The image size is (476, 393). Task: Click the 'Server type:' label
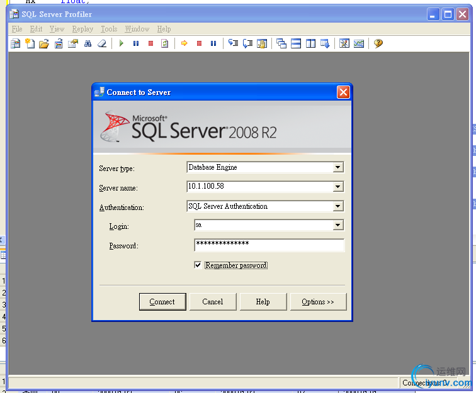[117, 169]
